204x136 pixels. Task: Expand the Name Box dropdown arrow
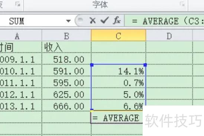point(68,21)
